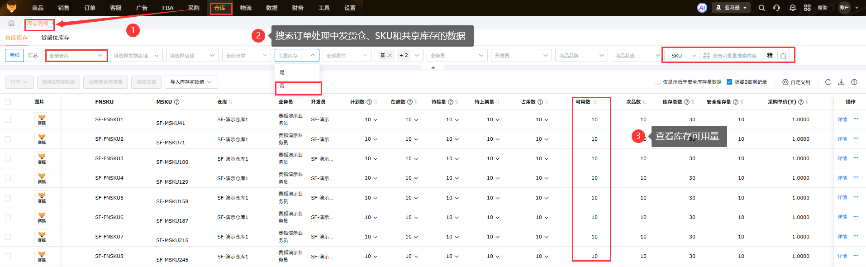Click the top bar global search icon
Screen dimensions: 866x267
(x=761, y=8)
